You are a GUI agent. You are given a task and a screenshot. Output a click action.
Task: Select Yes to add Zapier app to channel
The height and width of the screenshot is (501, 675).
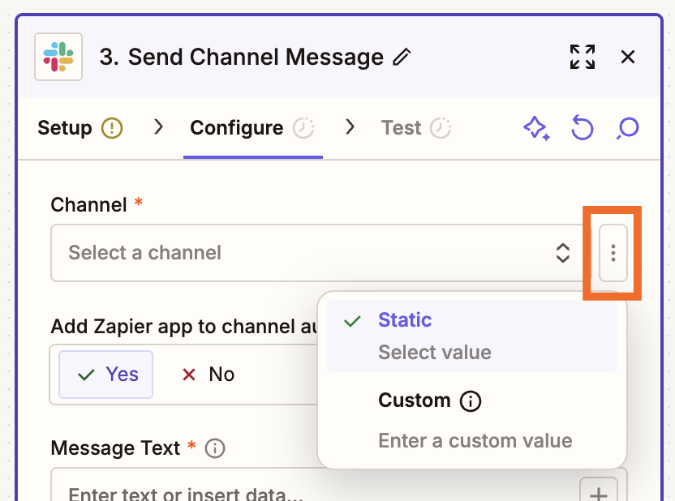coord(105,375)
